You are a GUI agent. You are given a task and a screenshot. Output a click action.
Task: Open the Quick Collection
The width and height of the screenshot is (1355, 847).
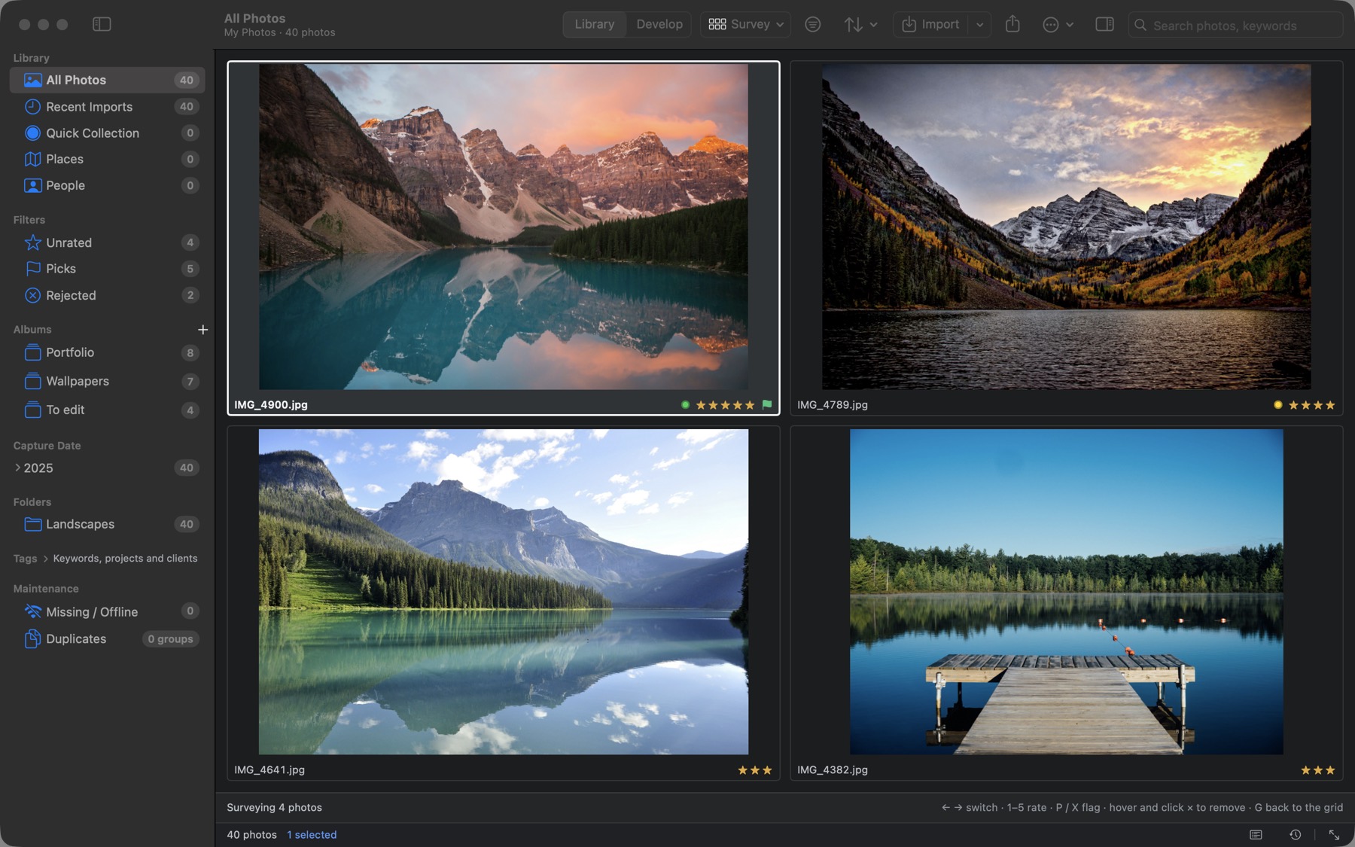(x=107, y=133)
